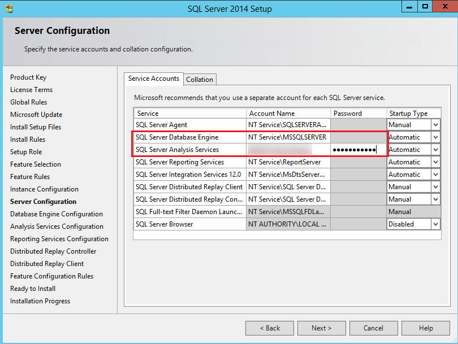Screen dimensions: 458x344
Task: Click the bold Server Configuration step
Action: [x=43, y=202]
